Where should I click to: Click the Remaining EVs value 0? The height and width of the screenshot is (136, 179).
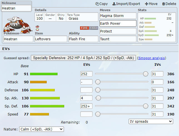tap(87, 122)
